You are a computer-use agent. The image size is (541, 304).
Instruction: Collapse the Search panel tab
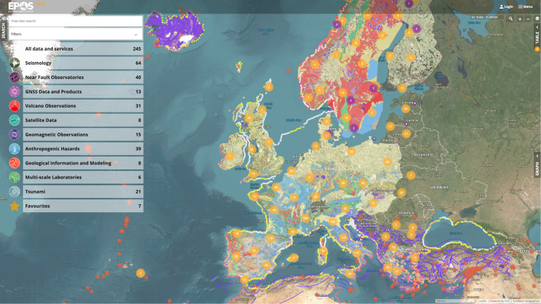coord(3,30)
